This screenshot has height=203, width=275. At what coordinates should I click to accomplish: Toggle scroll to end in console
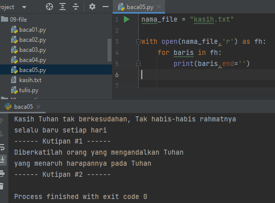[3, 160]
